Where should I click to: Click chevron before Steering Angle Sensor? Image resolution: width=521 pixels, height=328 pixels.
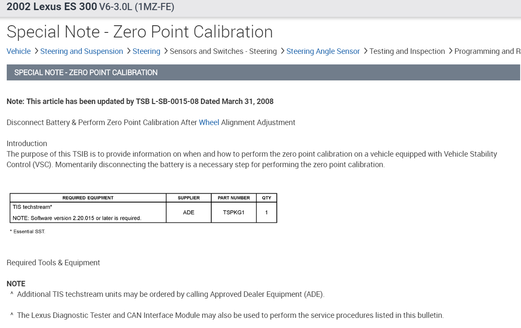[282, 51]
